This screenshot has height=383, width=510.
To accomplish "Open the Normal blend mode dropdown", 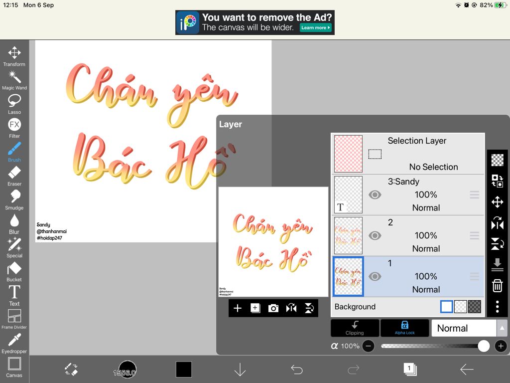I will pyautogui.click(x=464, y=328).
